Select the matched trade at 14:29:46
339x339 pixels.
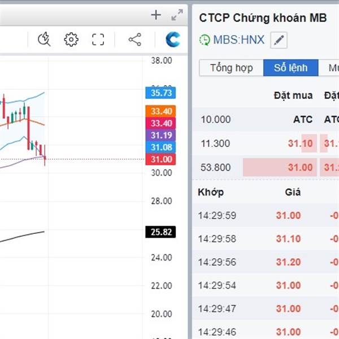click(266, 331)
